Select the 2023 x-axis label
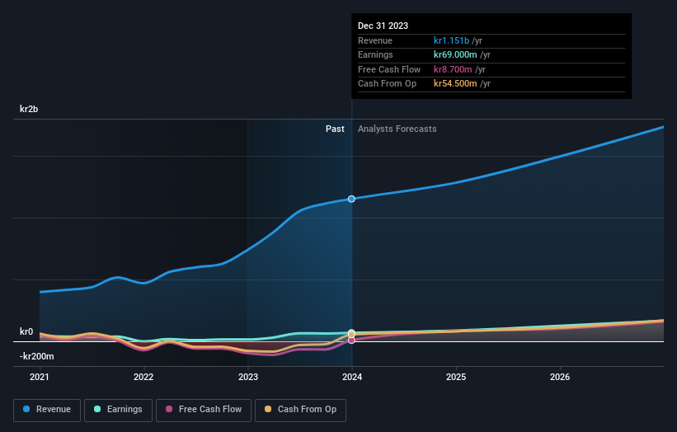677x432 pixels. (x=248, y=377)
